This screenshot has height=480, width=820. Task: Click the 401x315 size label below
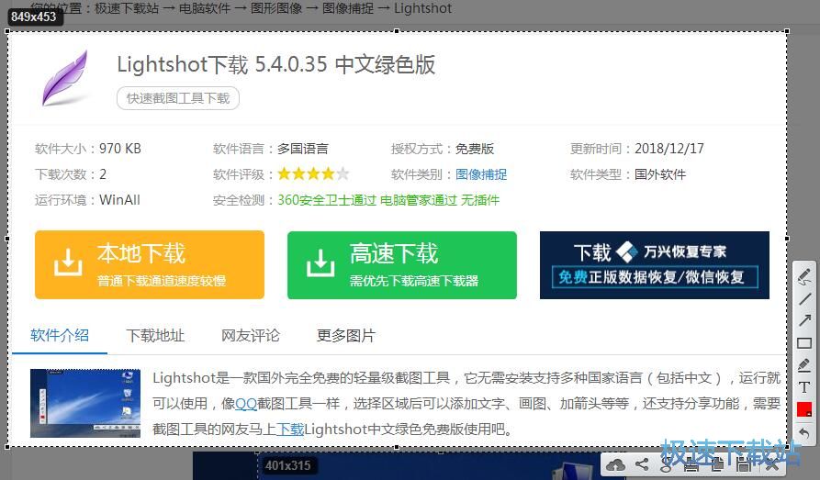click(287, 465)
